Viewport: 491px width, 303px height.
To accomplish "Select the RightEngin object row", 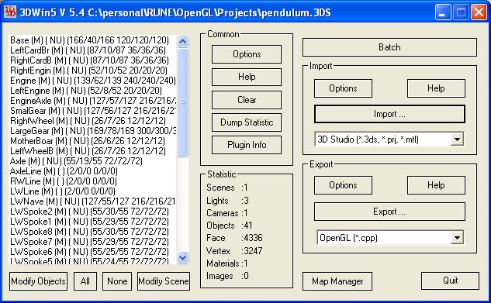I will [92, 70].
